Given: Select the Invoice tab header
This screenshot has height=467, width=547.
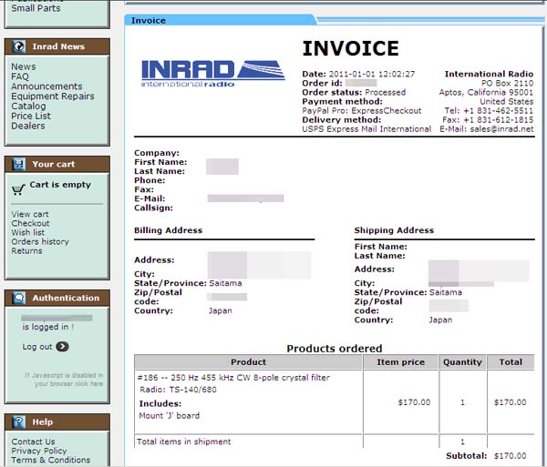Looking at the screenshot, I should [221, 20].
